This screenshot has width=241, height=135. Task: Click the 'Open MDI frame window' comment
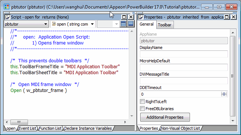44,85
